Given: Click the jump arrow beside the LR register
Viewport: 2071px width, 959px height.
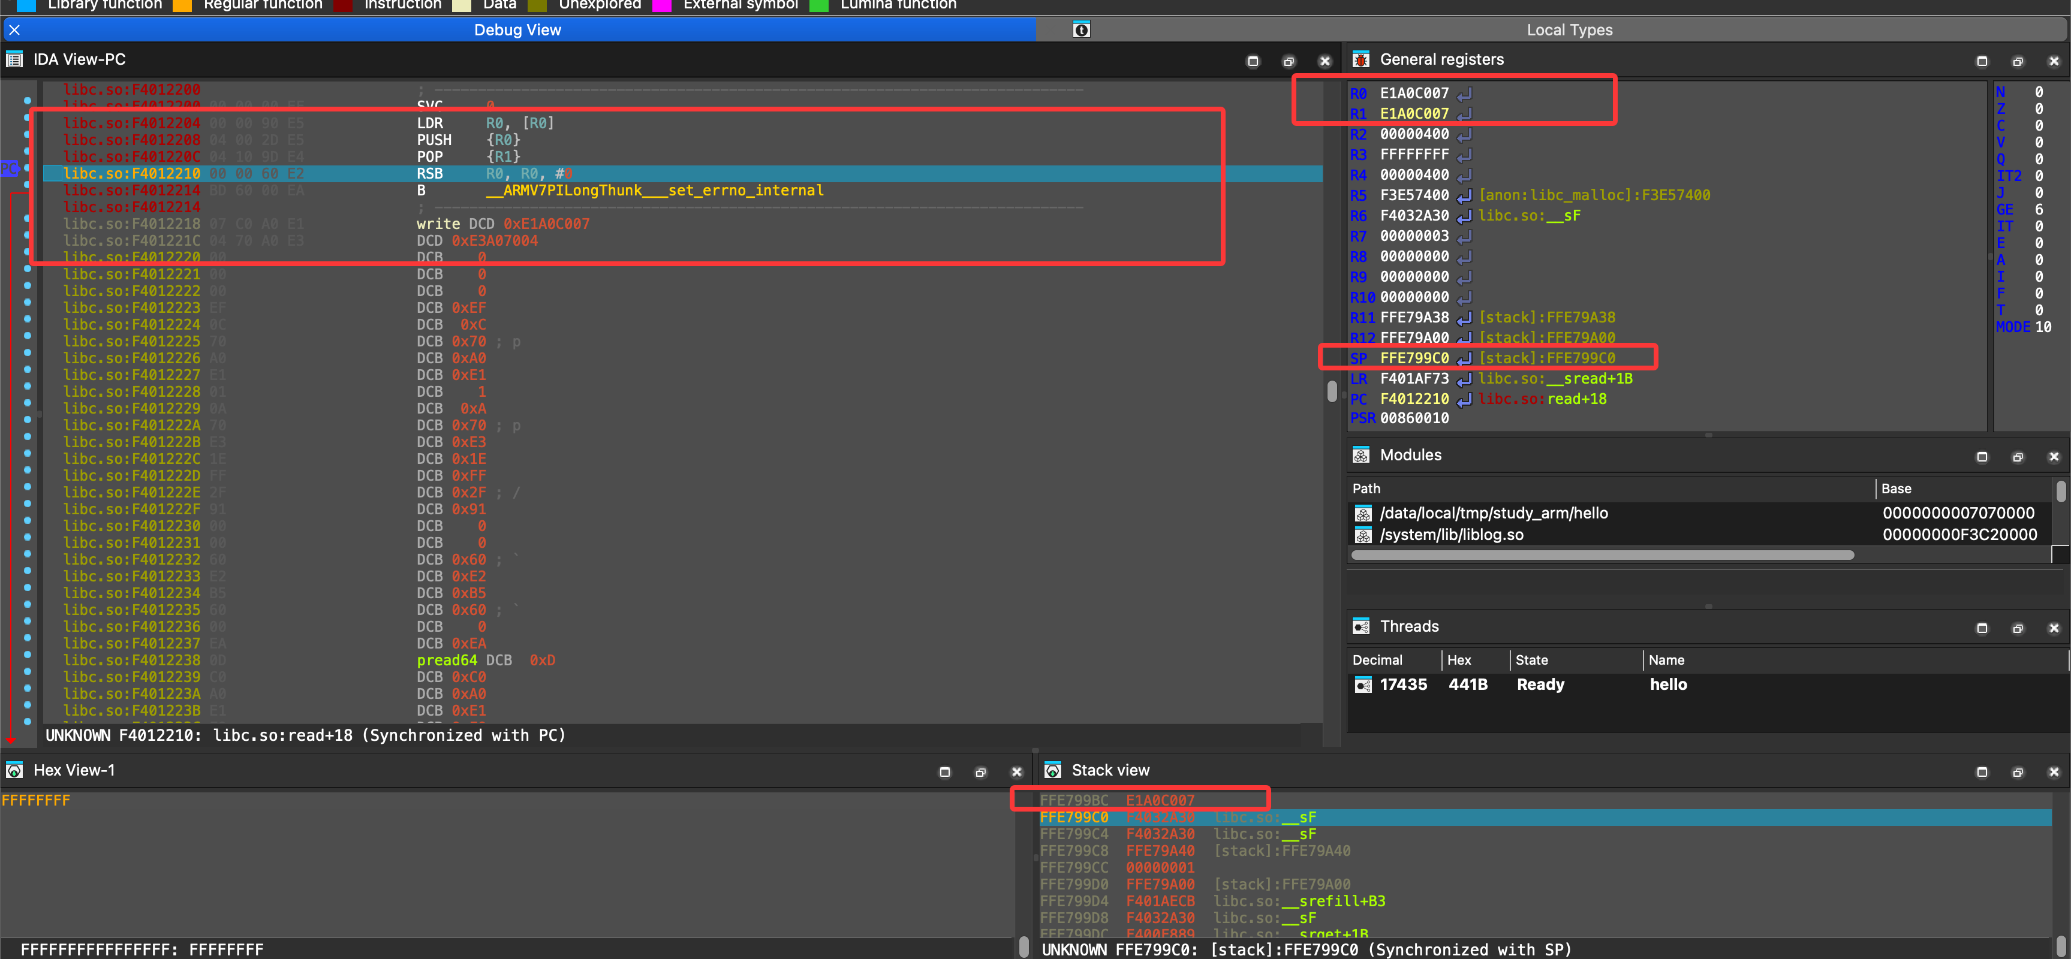Looking at the screenshot, I should [x=1464, y=379].
